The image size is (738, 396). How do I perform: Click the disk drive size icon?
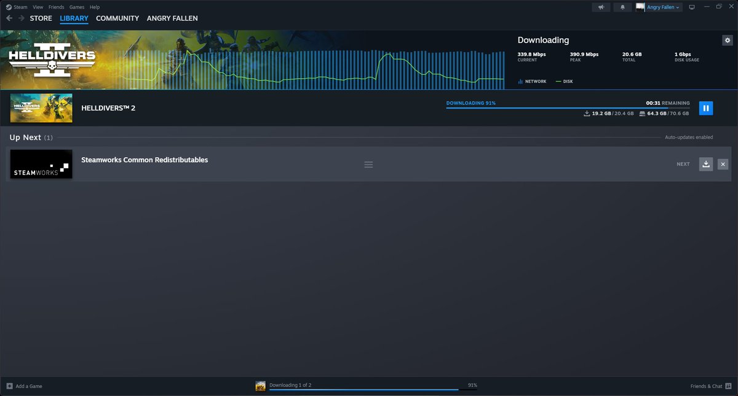(642, 114)
